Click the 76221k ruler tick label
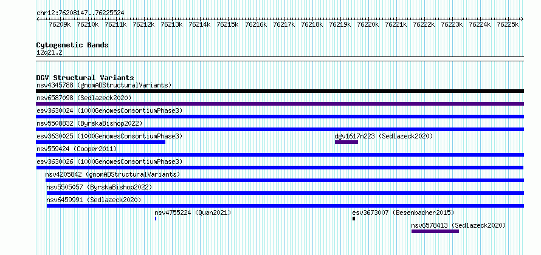 (x=396, y=25)
